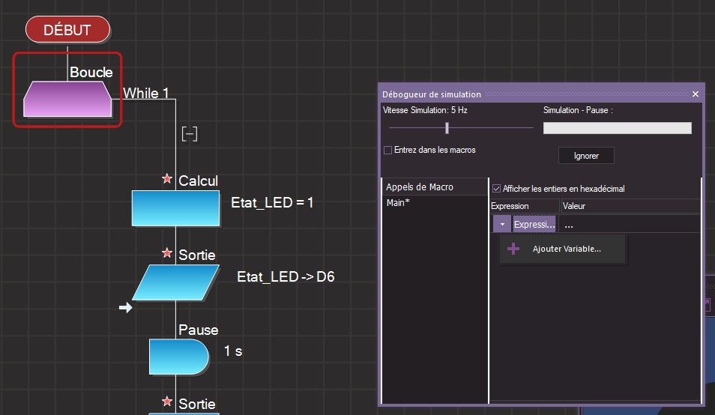Click the Ignorer button
This screenshot has height=415, width=715.
point(586,155)
